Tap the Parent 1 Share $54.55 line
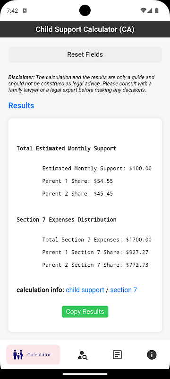Screen dimensions: 170x379 click(x=77, y=181)
